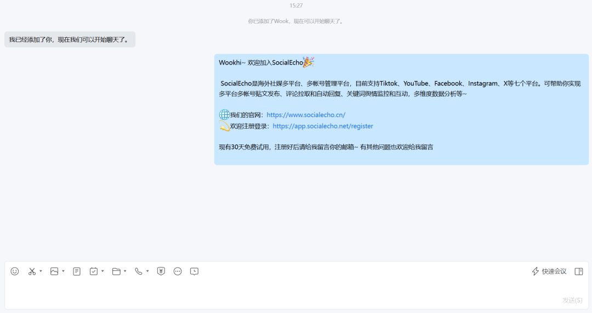Expand the screenshot options arrow
This screenshot has height=313, width=592.
coord(41,271)
